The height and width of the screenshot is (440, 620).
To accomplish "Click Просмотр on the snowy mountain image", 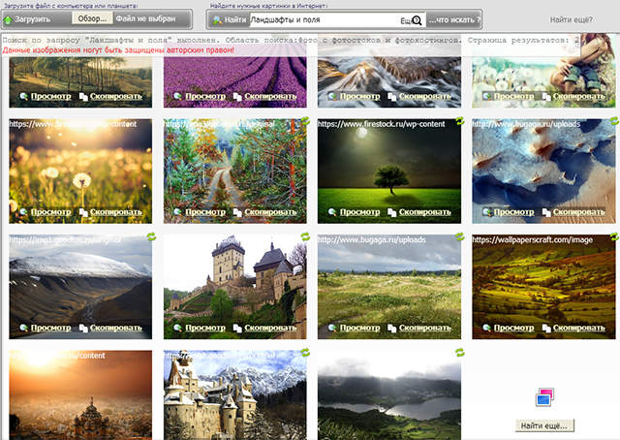I will click(50, 328).
